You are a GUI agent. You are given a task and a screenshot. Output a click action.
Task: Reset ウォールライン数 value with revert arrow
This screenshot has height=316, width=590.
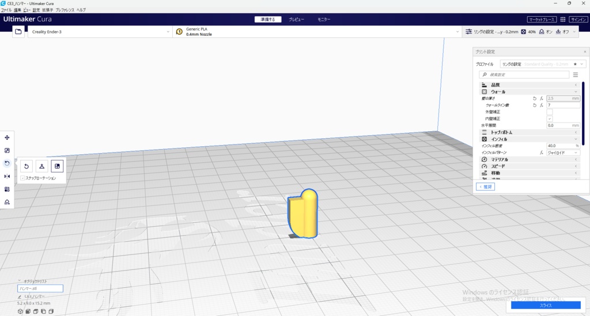pos(534,105)
